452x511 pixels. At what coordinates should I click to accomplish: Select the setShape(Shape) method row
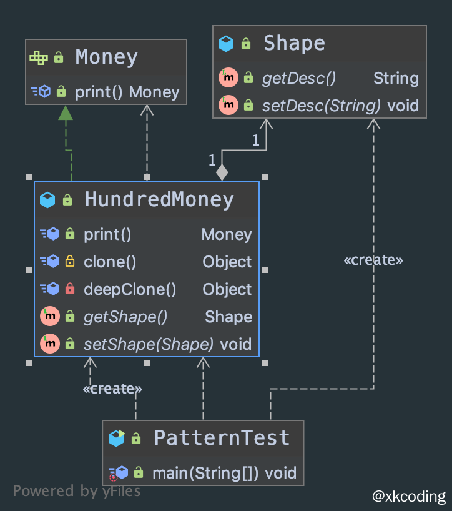click(x=148, y=344)
